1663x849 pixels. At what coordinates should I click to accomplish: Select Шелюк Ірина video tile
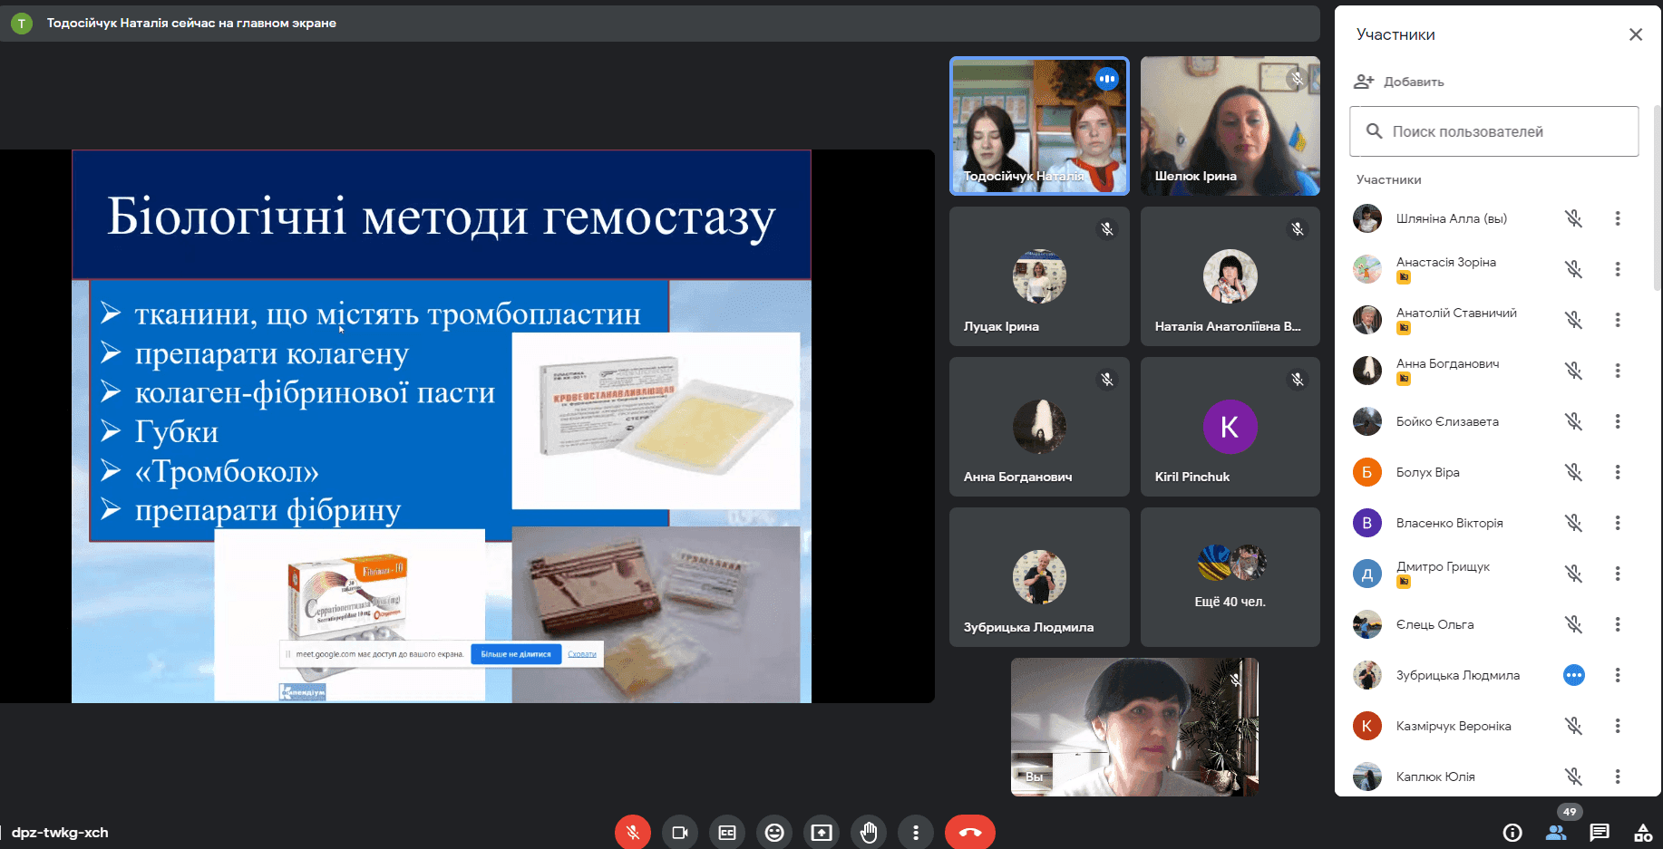click(x=1230, y=126)
